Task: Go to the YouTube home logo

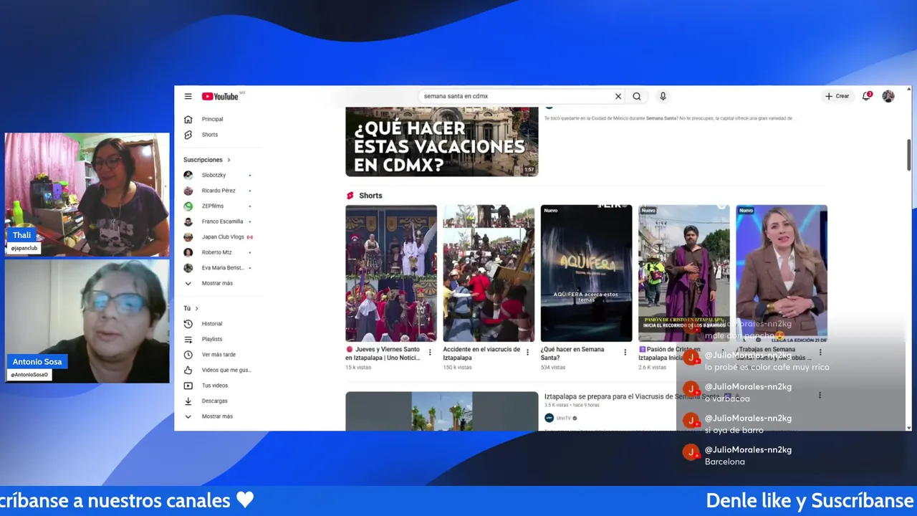Action: pyautogui.click(x=220, y=96)
